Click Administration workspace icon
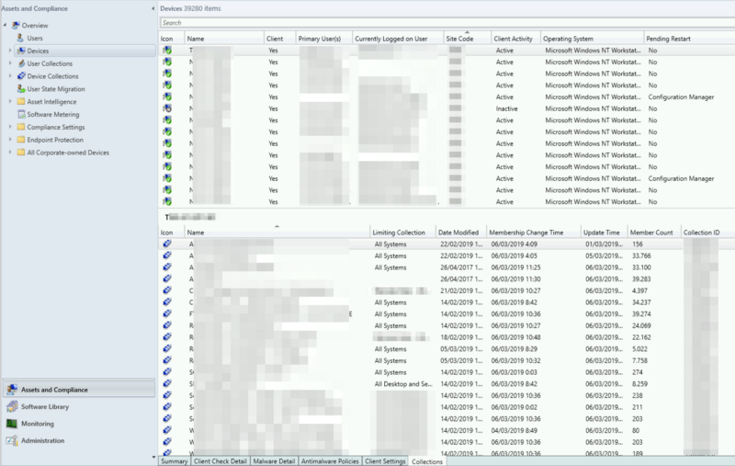735x466 pixels. tap(12, 440)
